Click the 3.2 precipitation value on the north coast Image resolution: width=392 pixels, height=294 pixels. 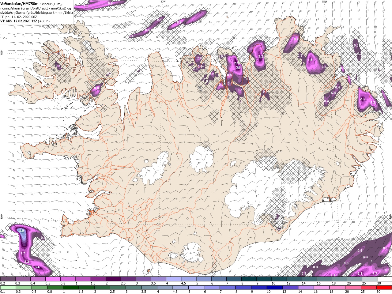point(261,57)
